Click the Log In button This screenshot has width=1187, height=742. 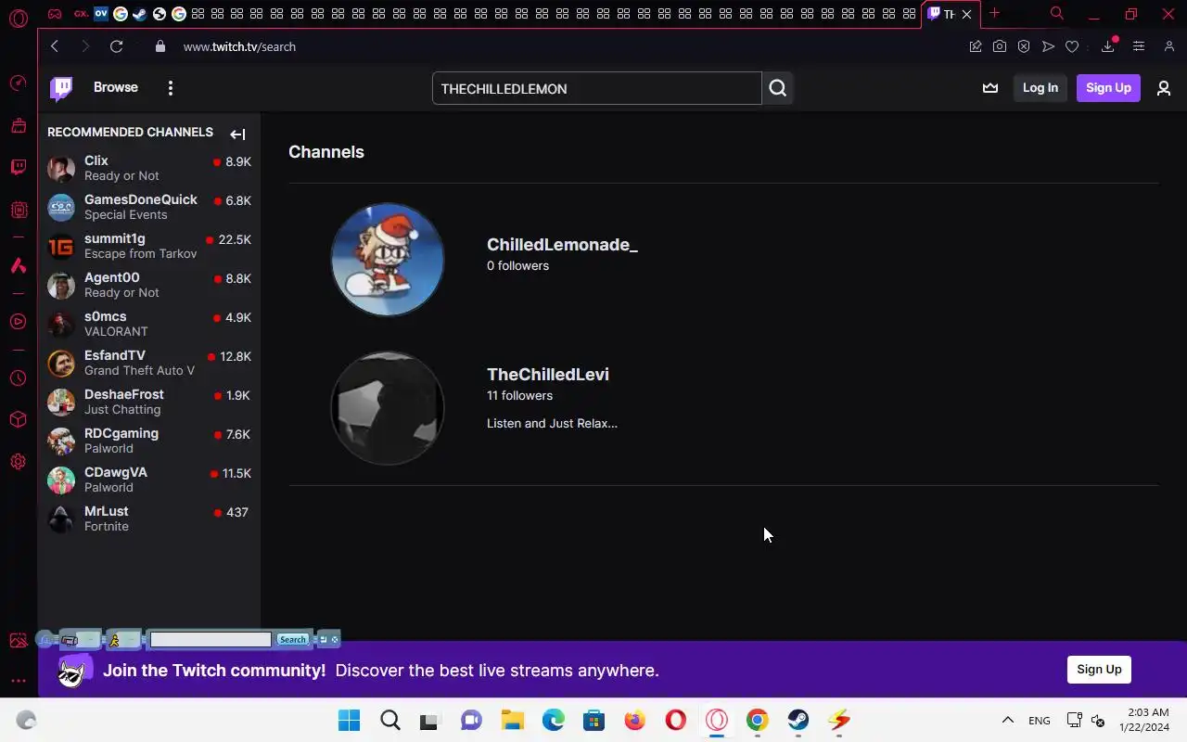tap(1040, 88)
